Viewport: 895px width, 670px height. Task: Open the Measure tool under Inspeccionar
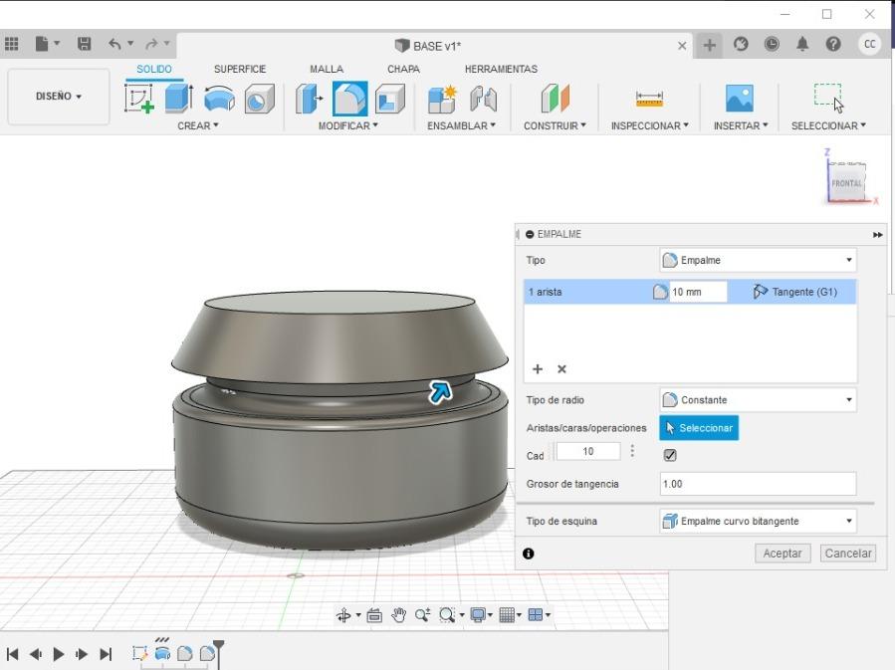coord(649,99)
